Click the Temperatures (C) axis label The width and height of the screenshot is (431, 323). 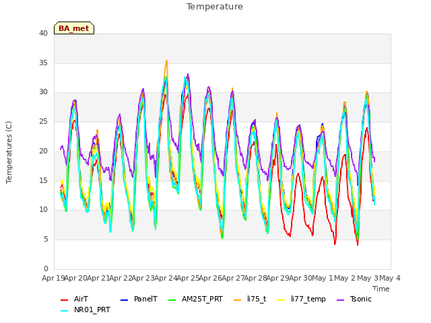(x=9, y=152)
